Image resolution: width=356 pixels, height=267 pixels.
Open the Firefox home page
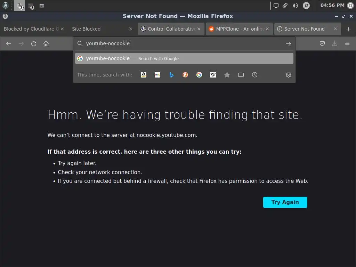pyautogui.click(x=46, y=43)
